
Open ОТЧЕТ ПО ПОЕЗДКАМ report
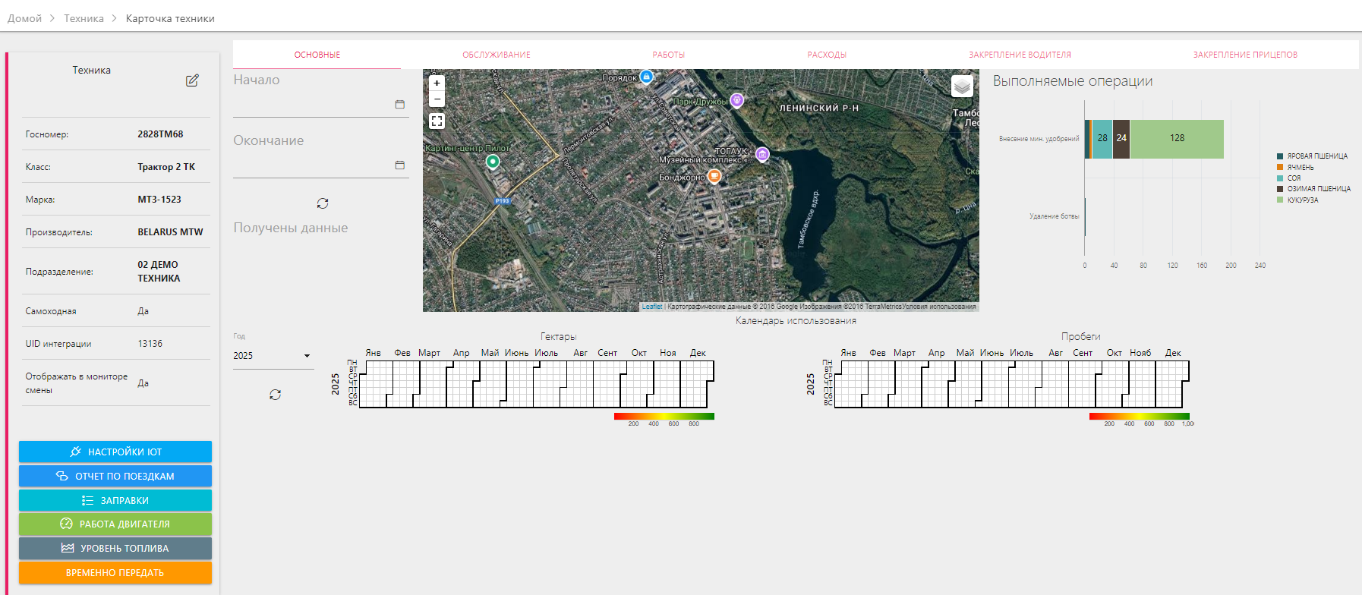[115, 476]
